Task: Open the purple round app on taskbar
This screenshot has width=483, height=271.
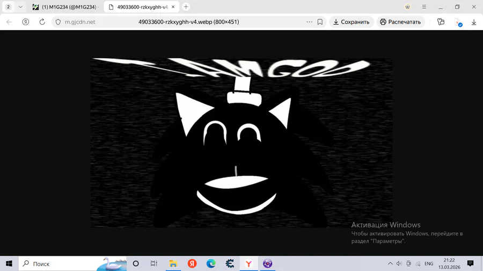Action: 267,264
